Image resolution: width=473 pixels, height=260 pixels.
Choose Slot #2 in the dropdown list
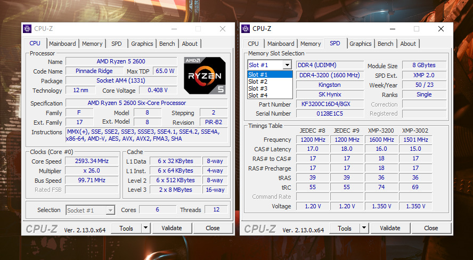click(x=270, y=82)
